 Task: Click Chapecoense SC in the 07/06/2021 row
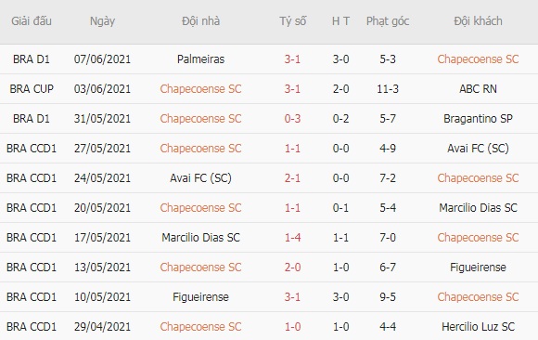tap(478, 59)
